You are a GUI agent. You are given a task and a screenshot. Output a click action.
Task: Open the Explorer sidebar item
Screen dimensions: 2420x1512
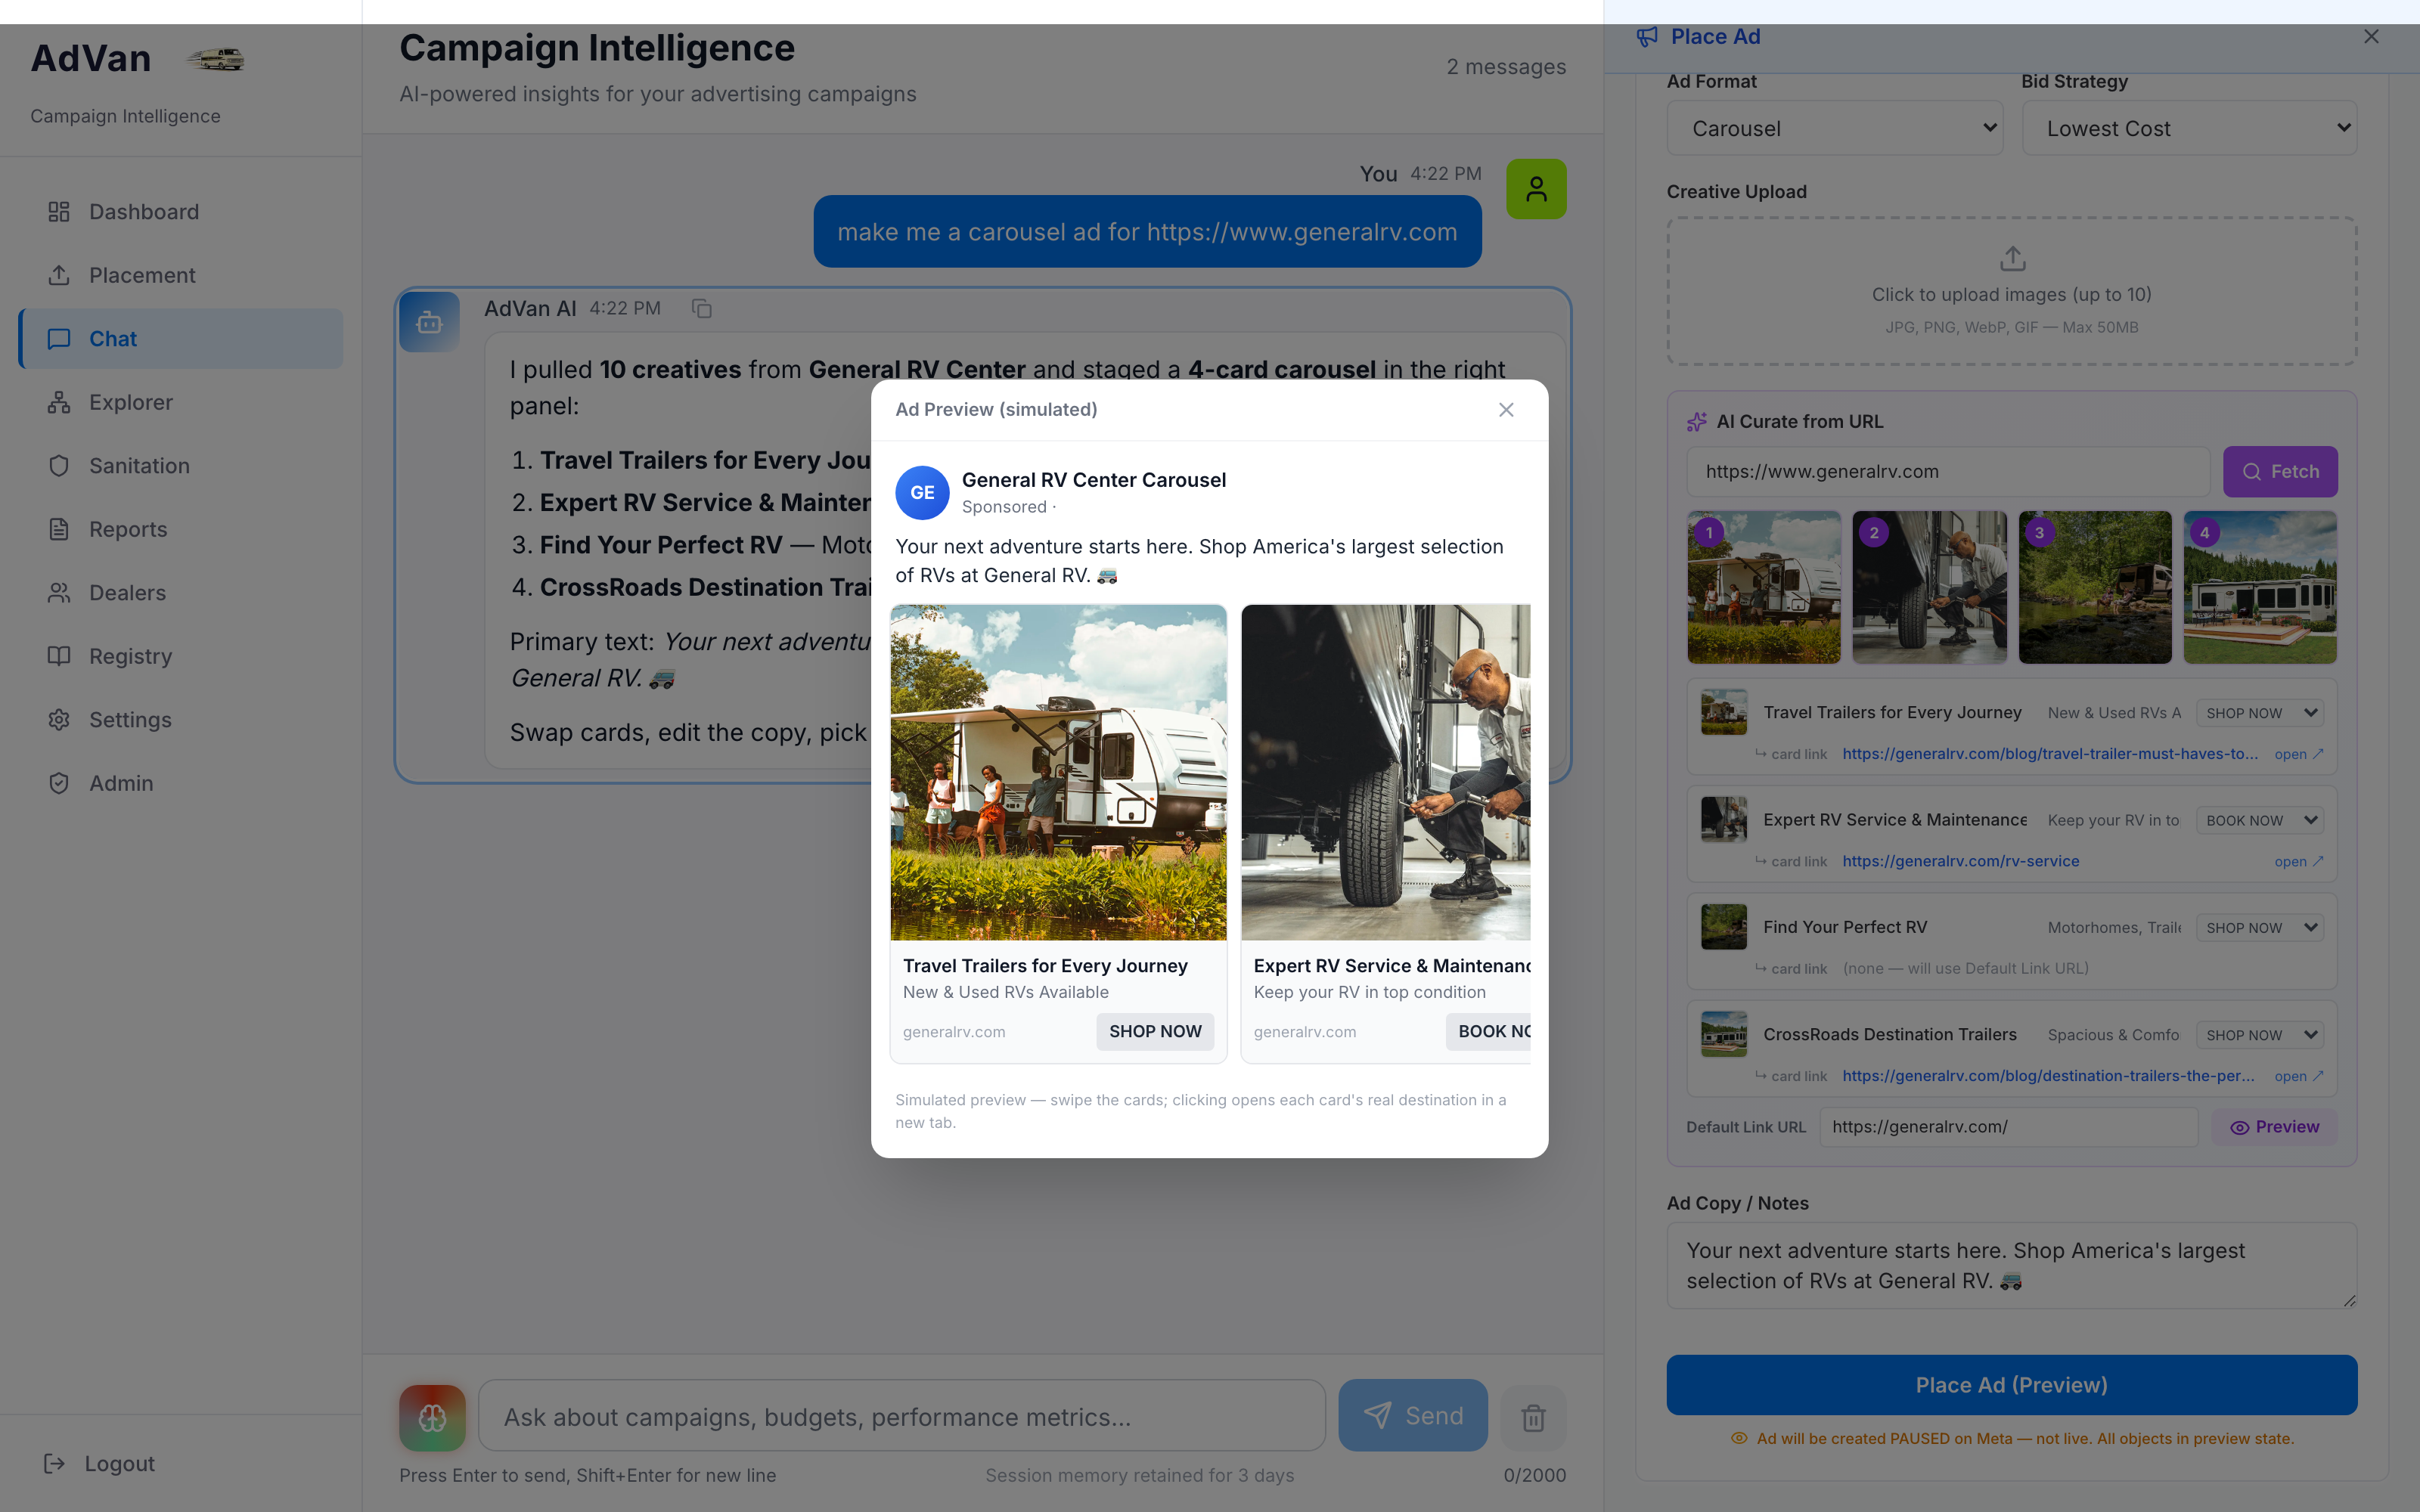[x=181, y=402]
